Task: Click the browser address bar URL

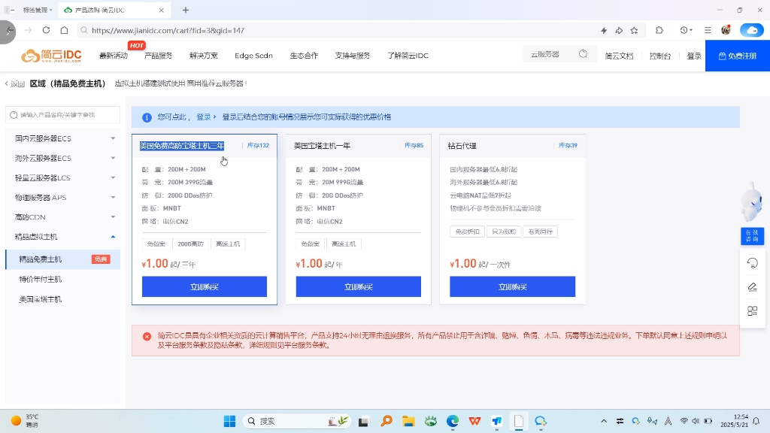Action: [x=168, y=30]
